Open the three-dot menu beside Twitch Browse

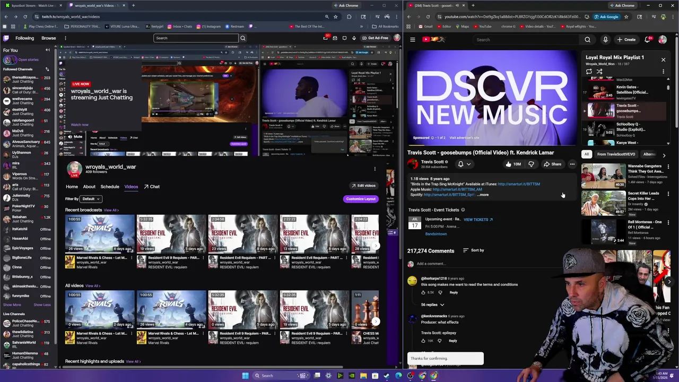tap(65, 38)
